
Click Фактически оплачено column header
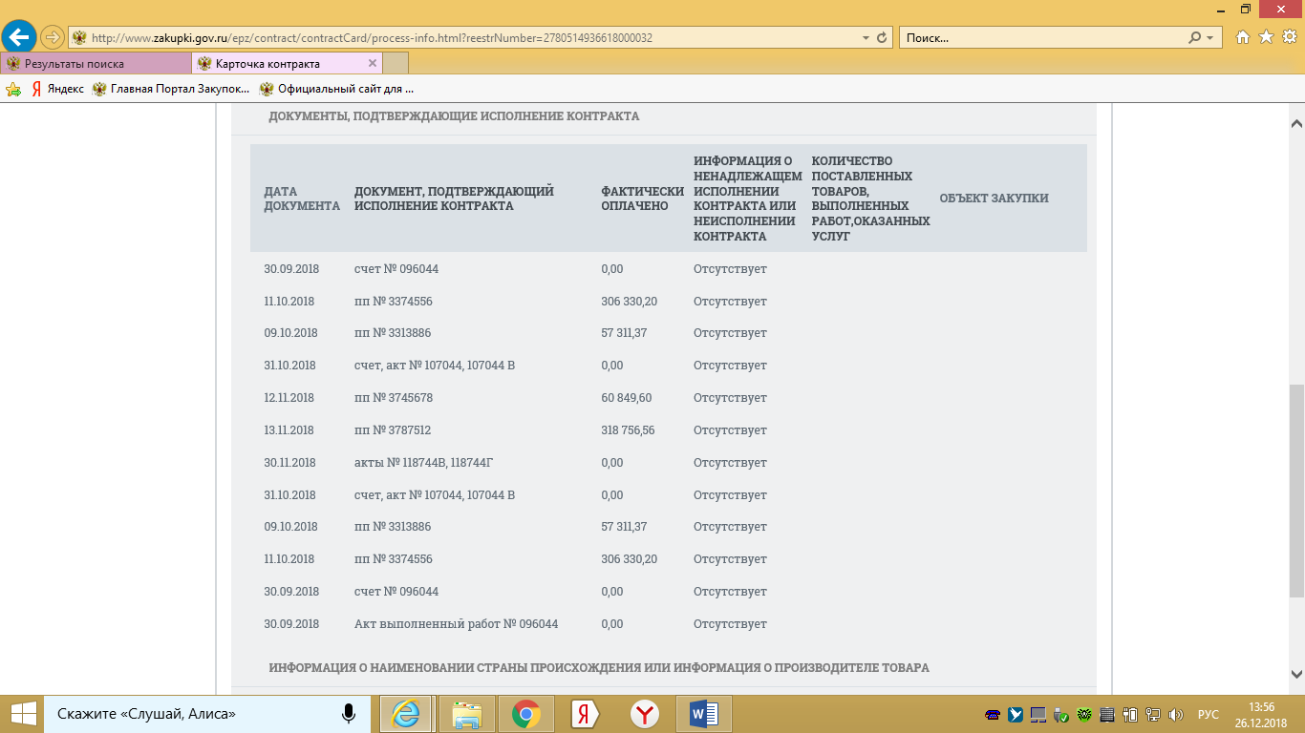click(642, 199)
